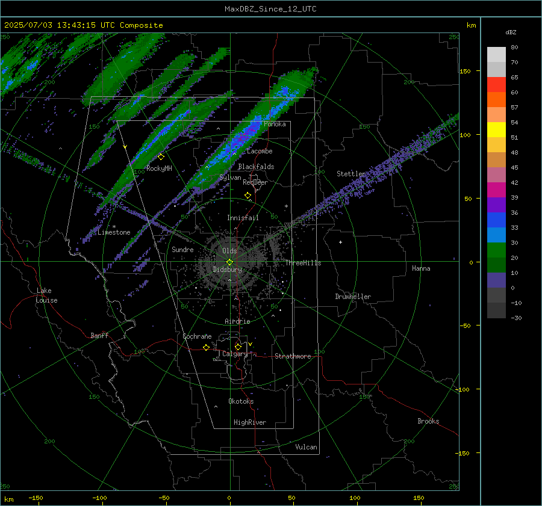Viewport: 542px width, 506px height.
Task: Click the Cochrane city label
Action: click(197, 336)
